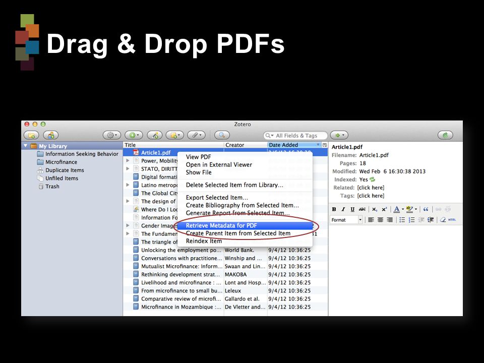The image size is (484, 363).
Task: Collapse the My Library tree
Action: pos(25,146)
